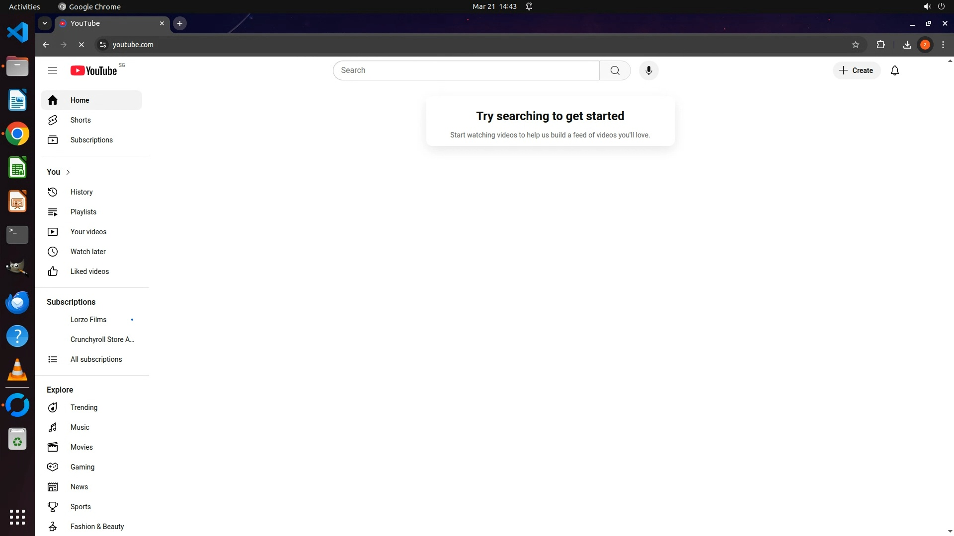Click the Create button
The image size is (954, 536).
click(x=856, y=70)
